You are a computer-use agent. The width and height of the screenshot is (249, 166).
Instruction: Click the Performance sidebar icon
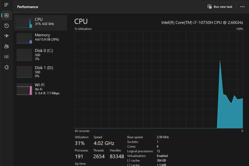6,15
